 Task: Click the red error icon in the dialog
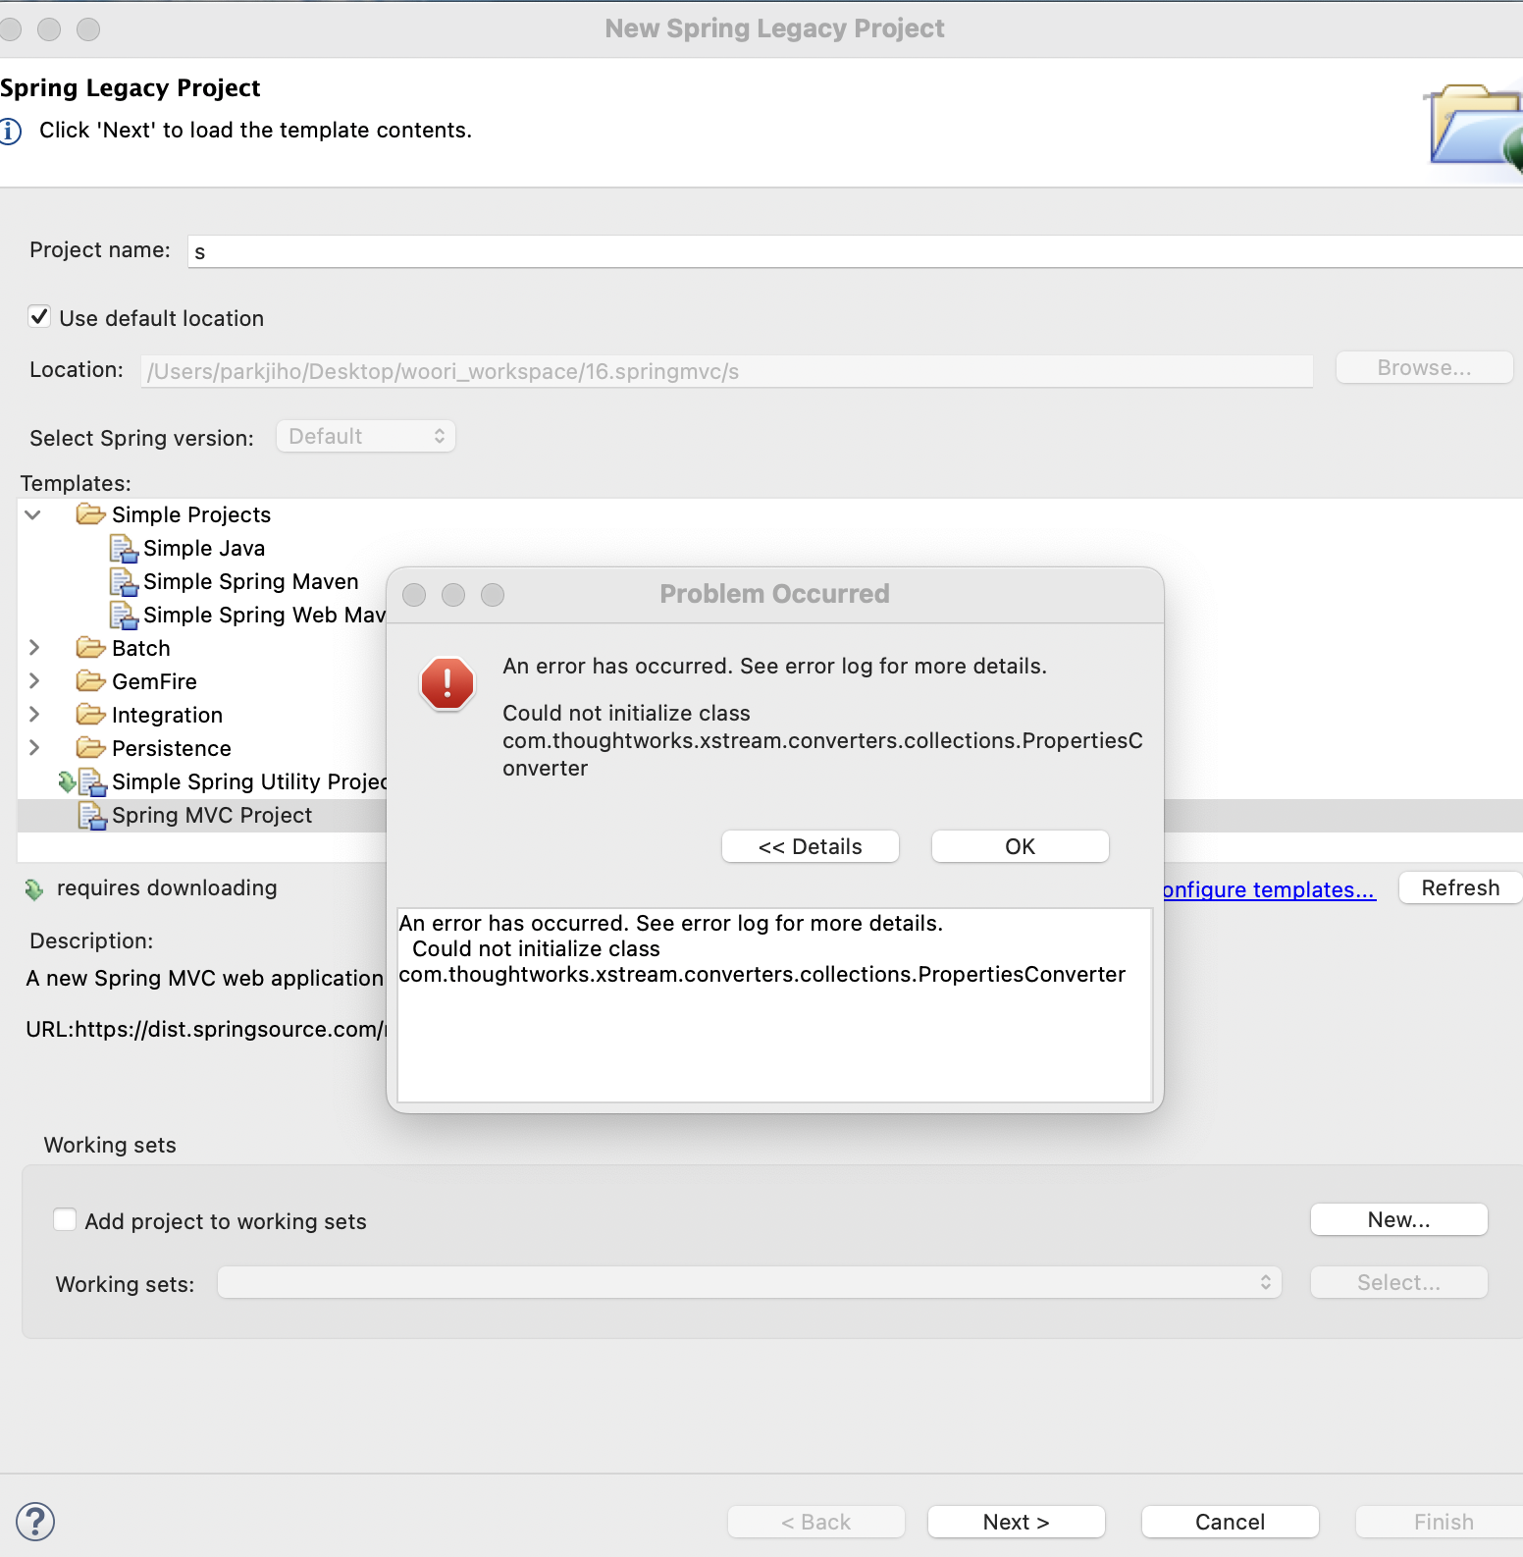447,683
